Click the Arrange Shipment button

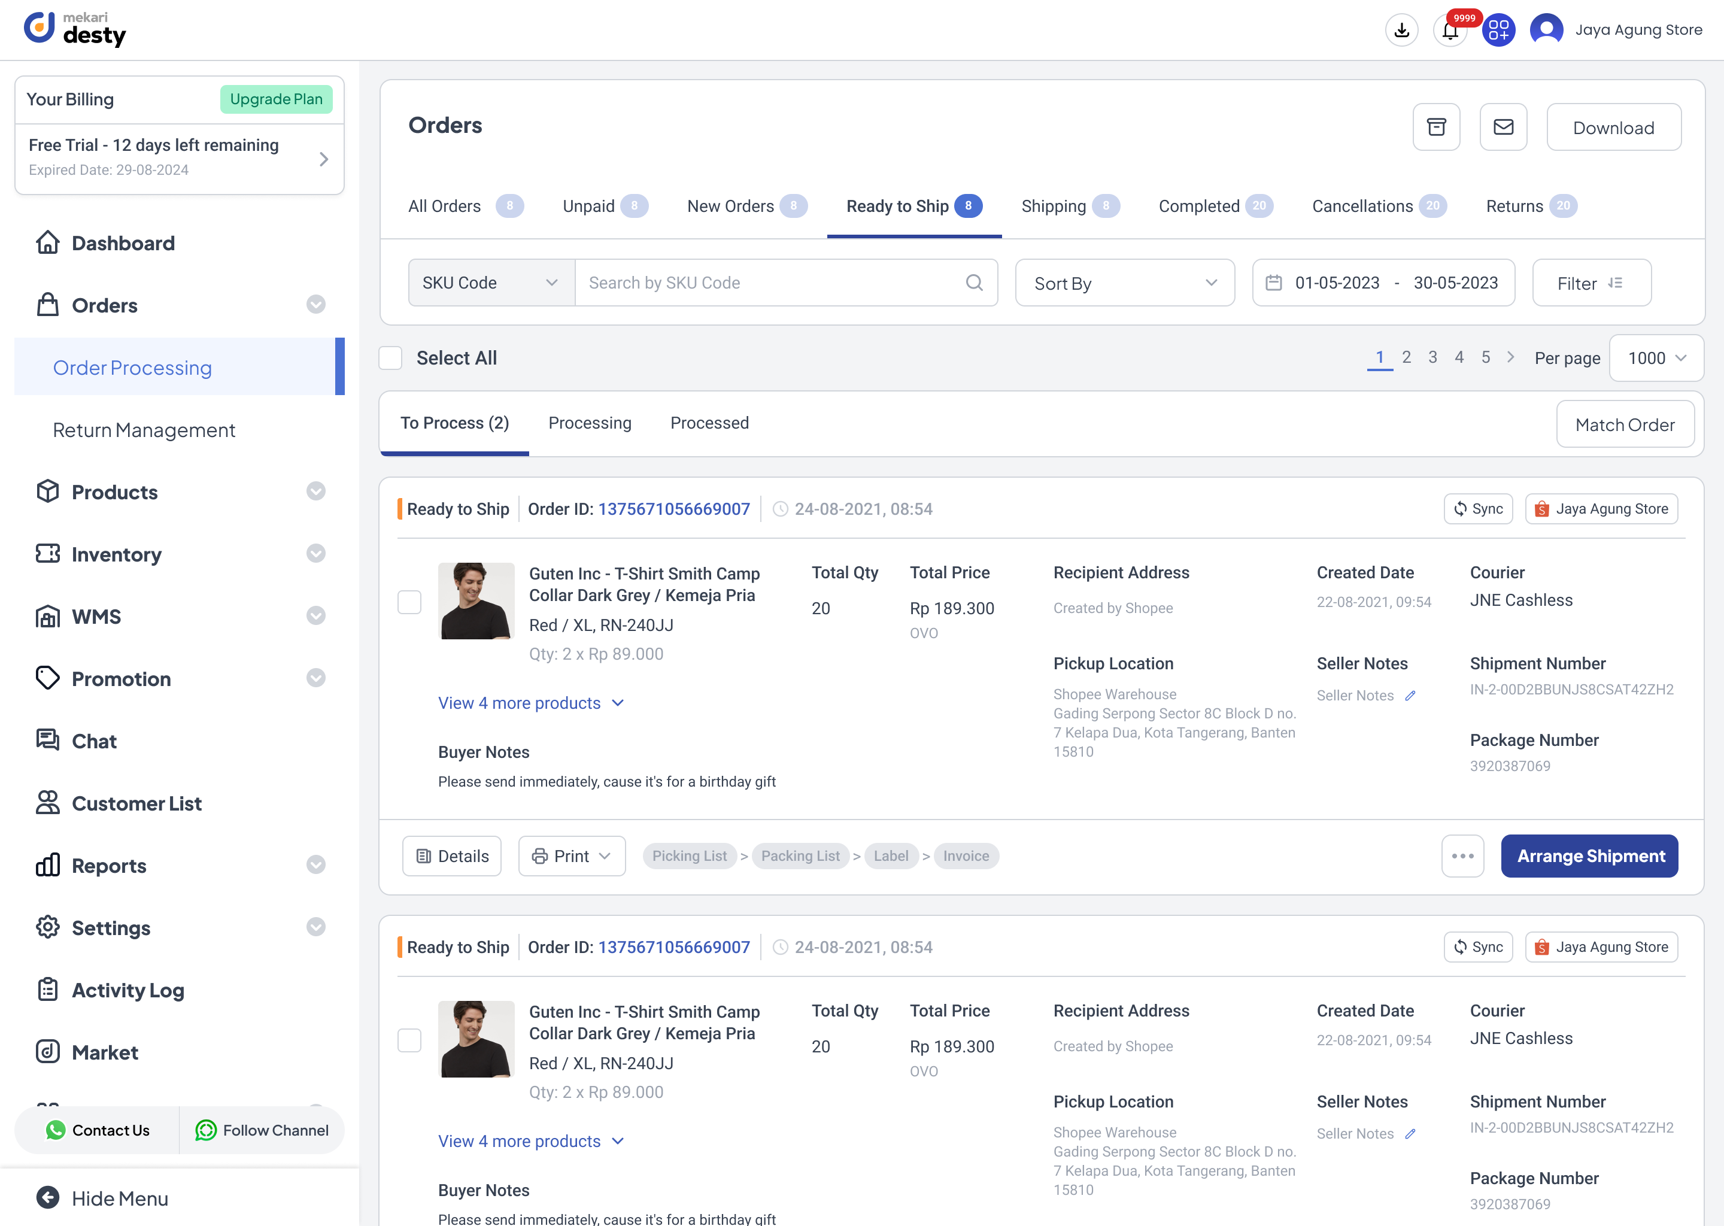pyautogui.click(x=1590, y=855)
